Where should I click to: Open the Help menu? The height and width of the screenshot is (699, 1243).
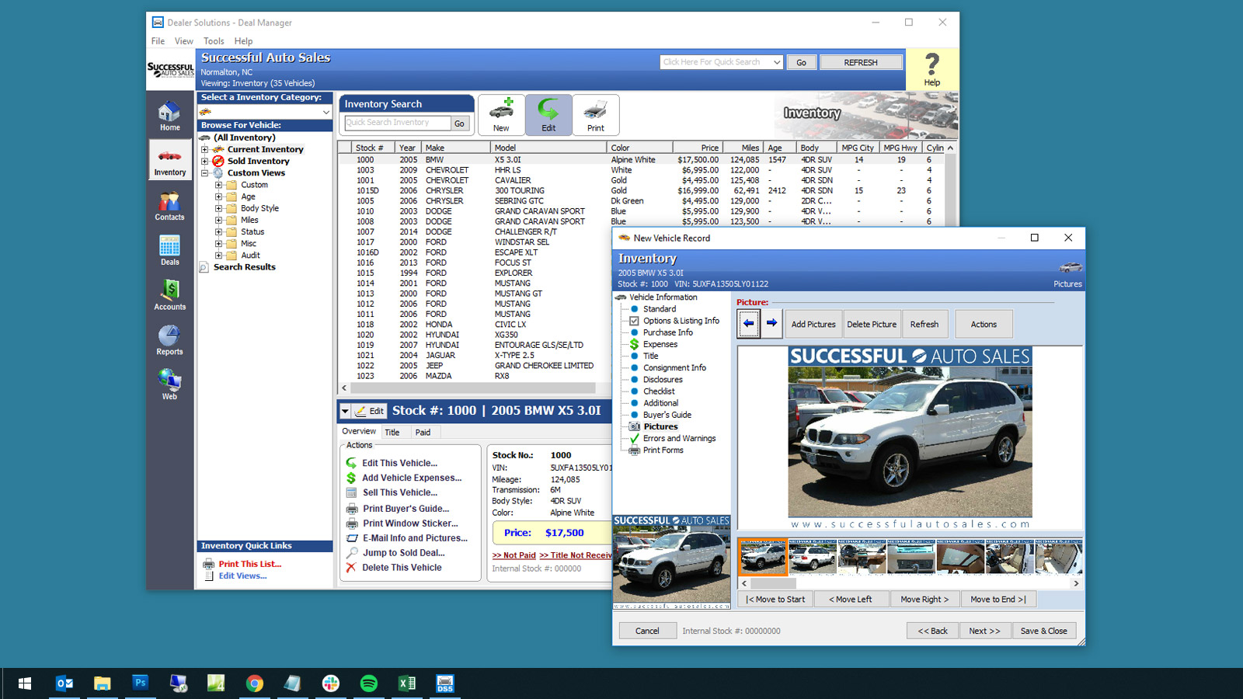tap(243, 41)
